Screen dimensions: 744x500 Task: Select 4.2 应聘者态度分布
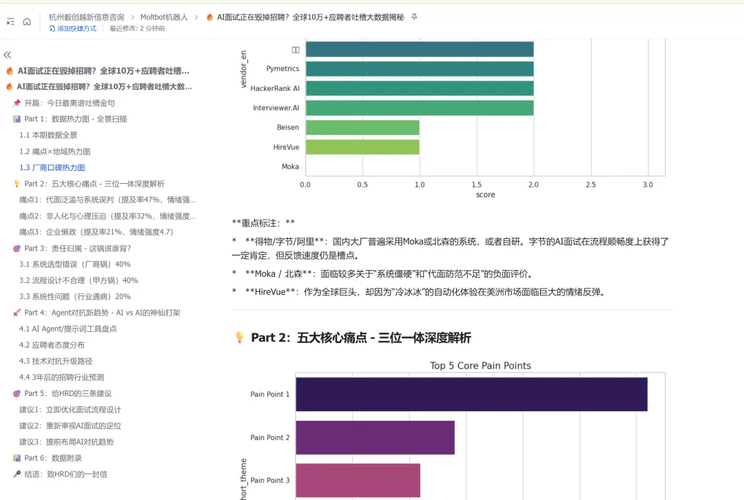point(52,345)
